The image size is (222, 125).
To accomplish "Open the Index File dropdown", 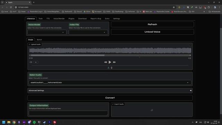I will 88,32.
